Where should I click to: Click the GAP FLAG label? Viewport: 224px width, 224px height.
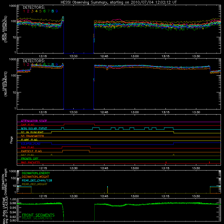pos(27,125)
